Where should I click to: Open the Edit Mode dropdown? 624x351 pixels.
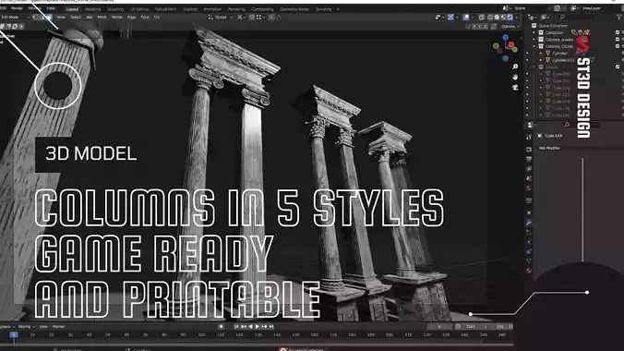click(15, 18)
